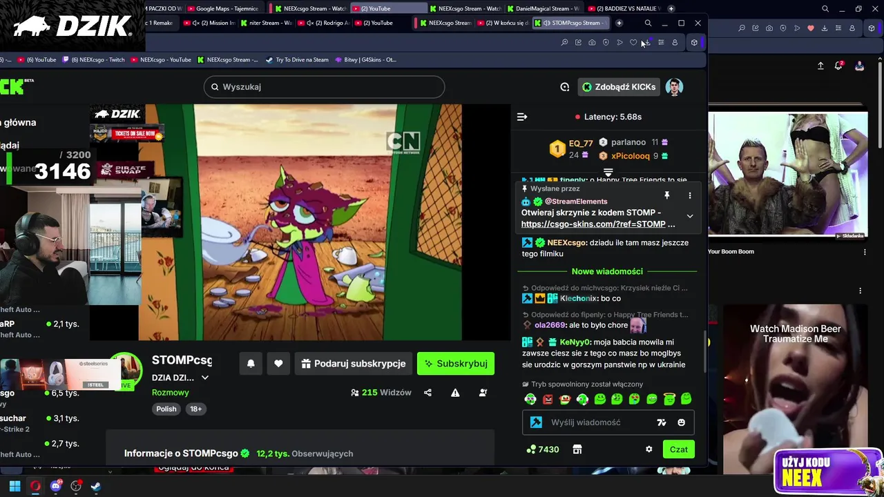
Task: Open the moderator user icon
Action: (483, 393)
